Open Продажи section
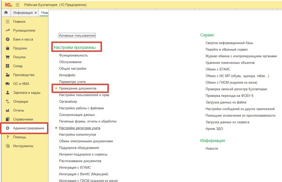Screen dimensions: 282x182 (x=20, y=48)
